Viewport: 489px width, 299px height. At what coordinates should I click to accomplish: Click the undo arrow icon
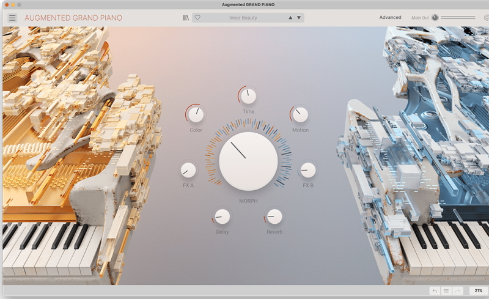tap(435, 291)
